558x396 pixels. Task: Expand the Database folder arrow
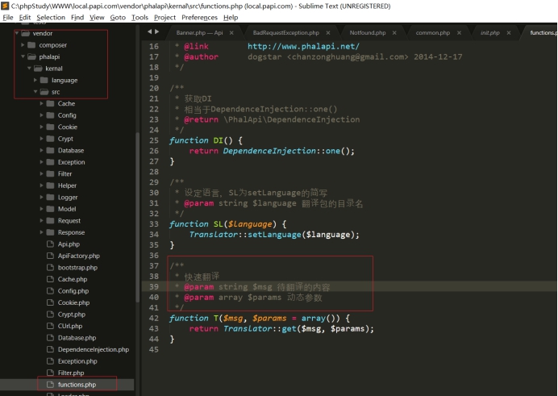pos(42,150)
